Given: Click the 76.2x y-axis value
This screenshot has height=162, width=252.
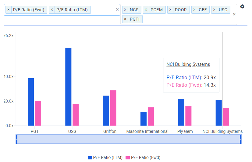Looking at the screenshot, I should point(8,35).
